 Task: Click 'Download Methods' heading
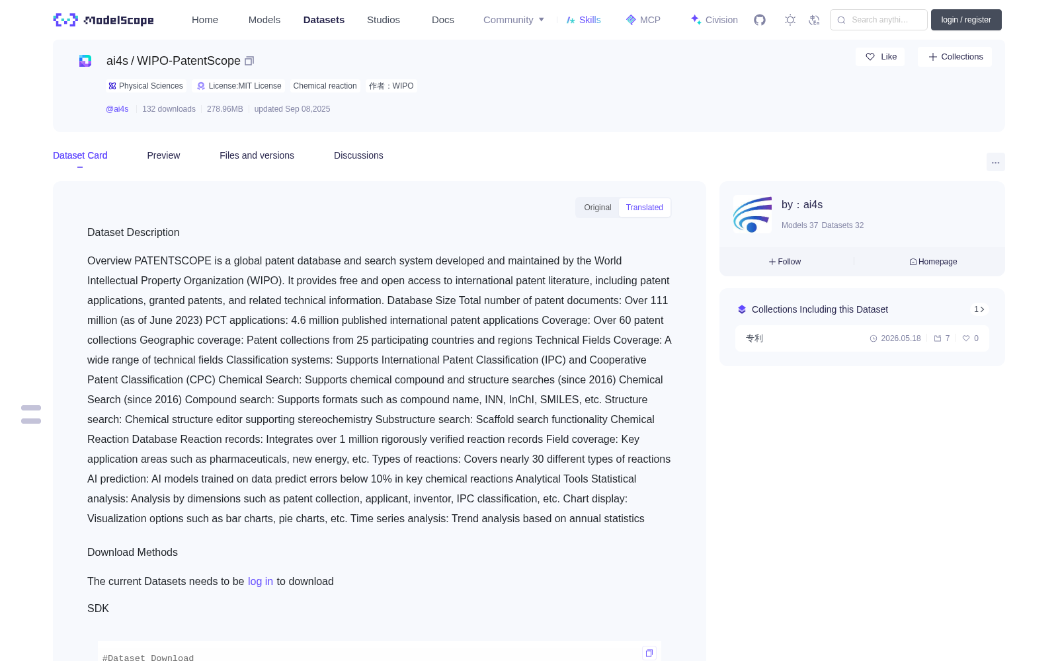132,553
